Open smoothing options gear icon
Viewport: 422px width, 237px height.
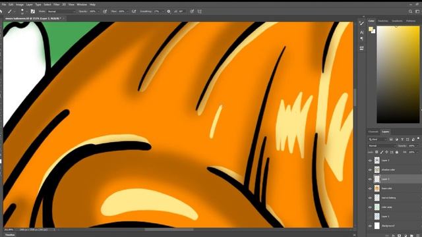pyautogui.click(x=169, y=12)
